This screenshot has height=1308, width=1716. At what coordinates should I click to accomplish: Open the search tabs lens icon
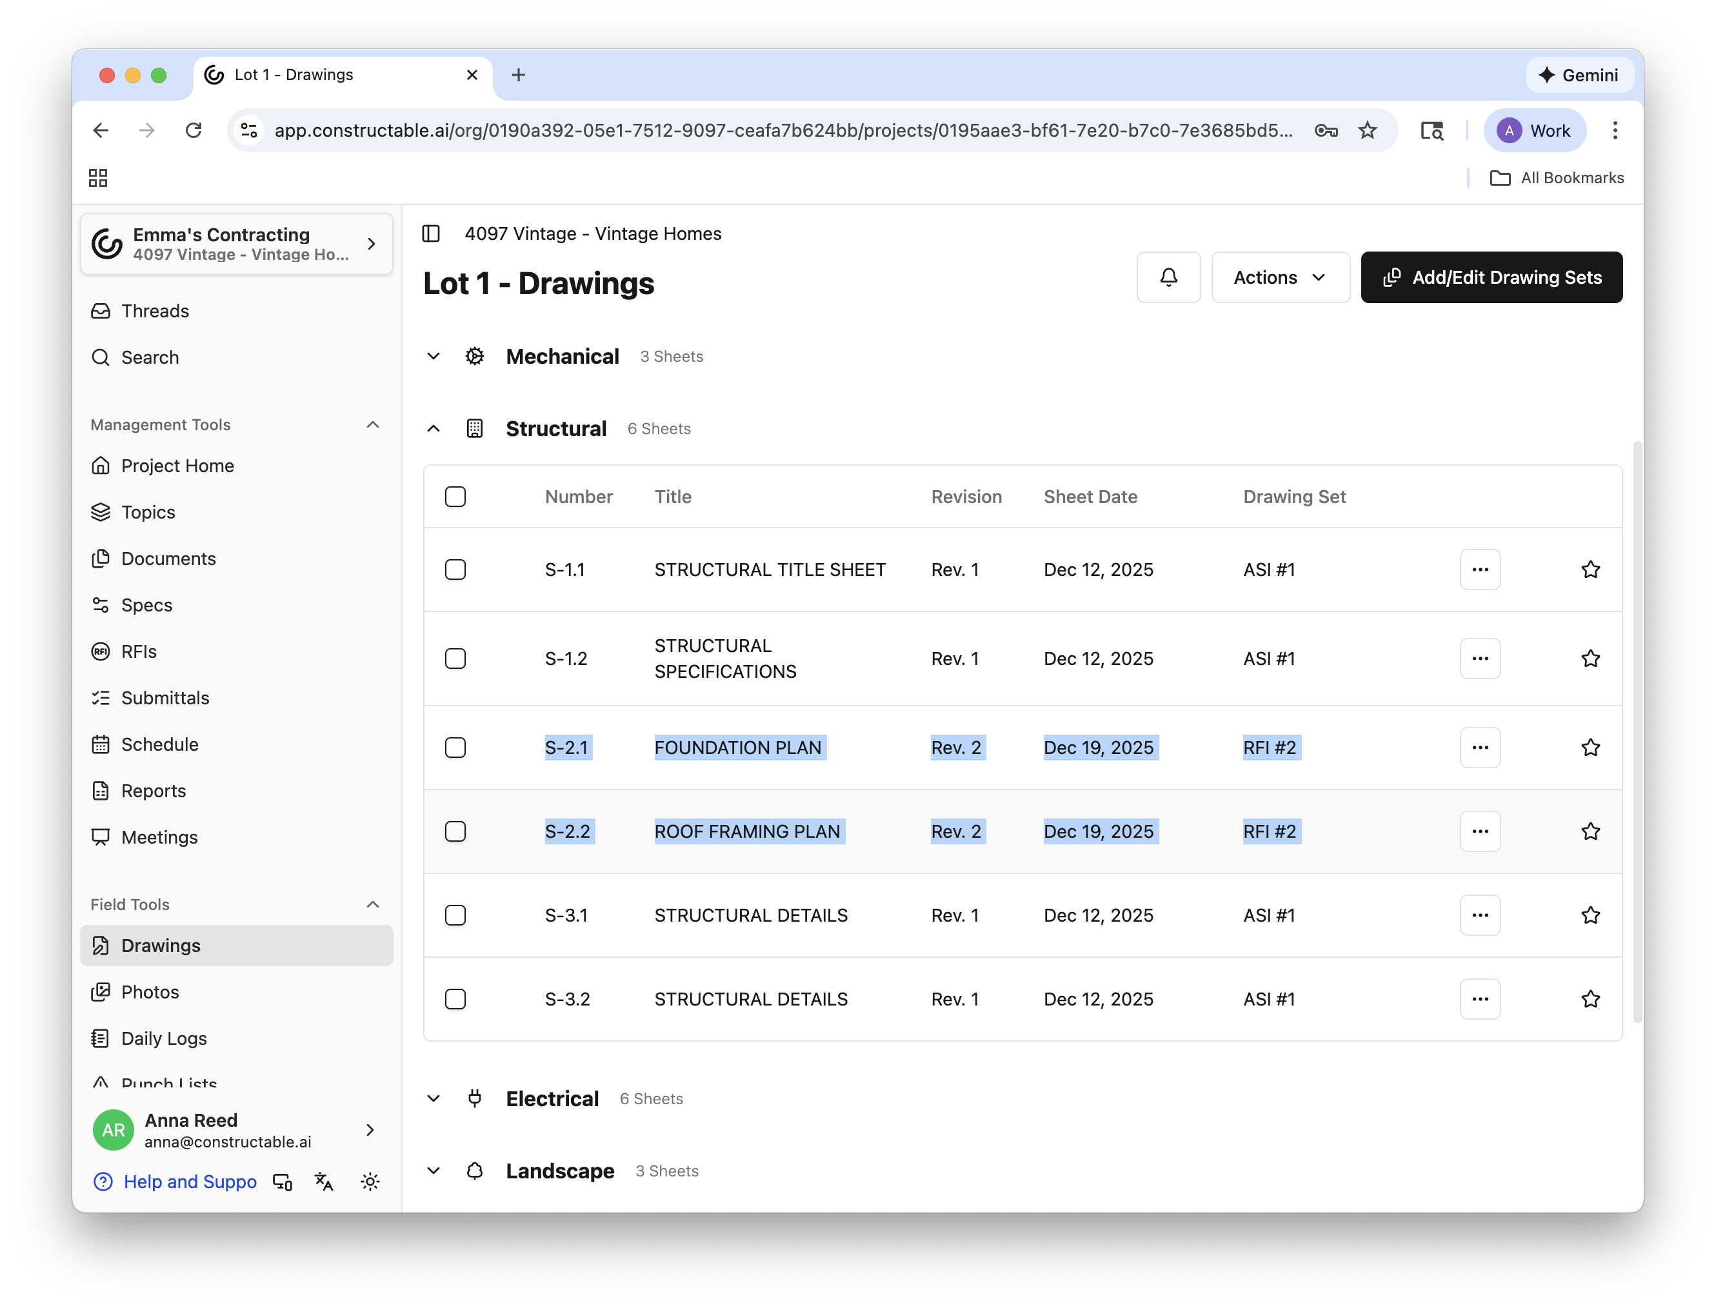point(1431,130)
